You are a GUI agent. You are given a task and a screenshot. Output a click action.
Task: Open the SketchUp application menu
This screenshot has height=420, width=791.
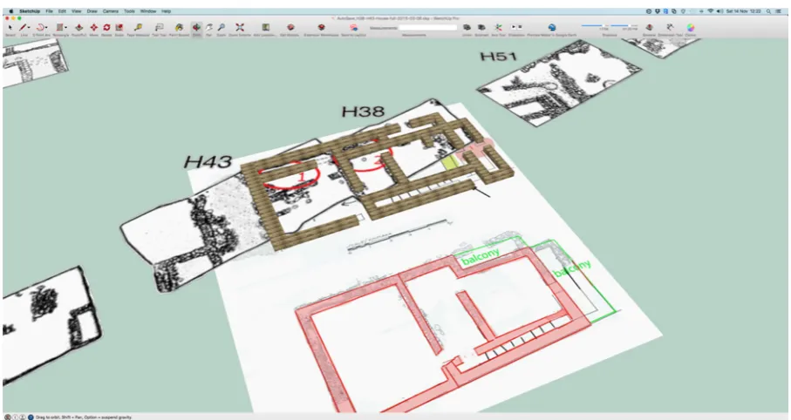[x=30, y=11]
